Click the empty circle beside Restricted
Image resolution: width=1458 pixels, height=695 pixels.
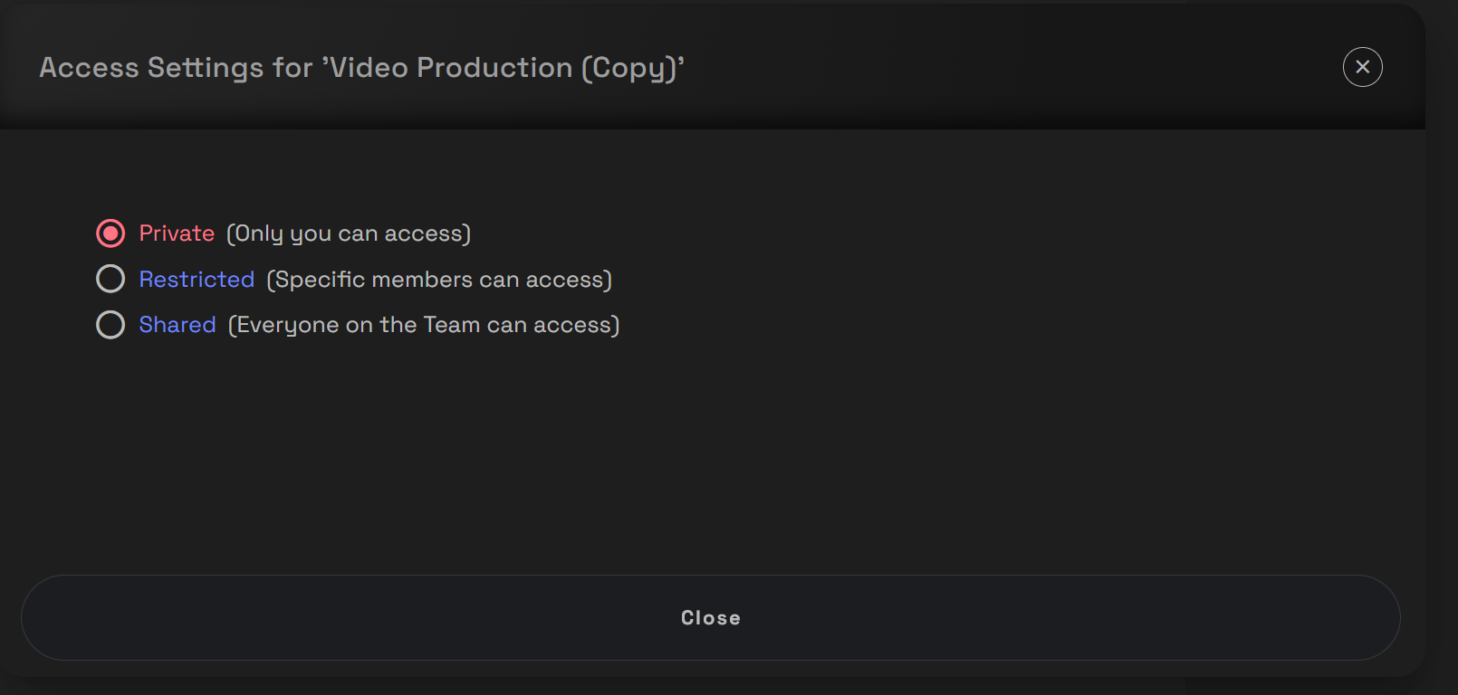click(x=110, y=279)
